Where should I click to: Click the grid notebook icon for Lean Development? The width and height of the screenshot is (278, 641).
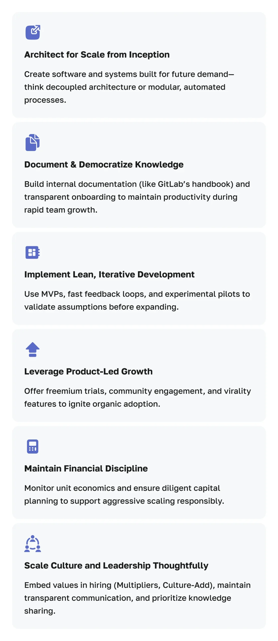[33, 252]
